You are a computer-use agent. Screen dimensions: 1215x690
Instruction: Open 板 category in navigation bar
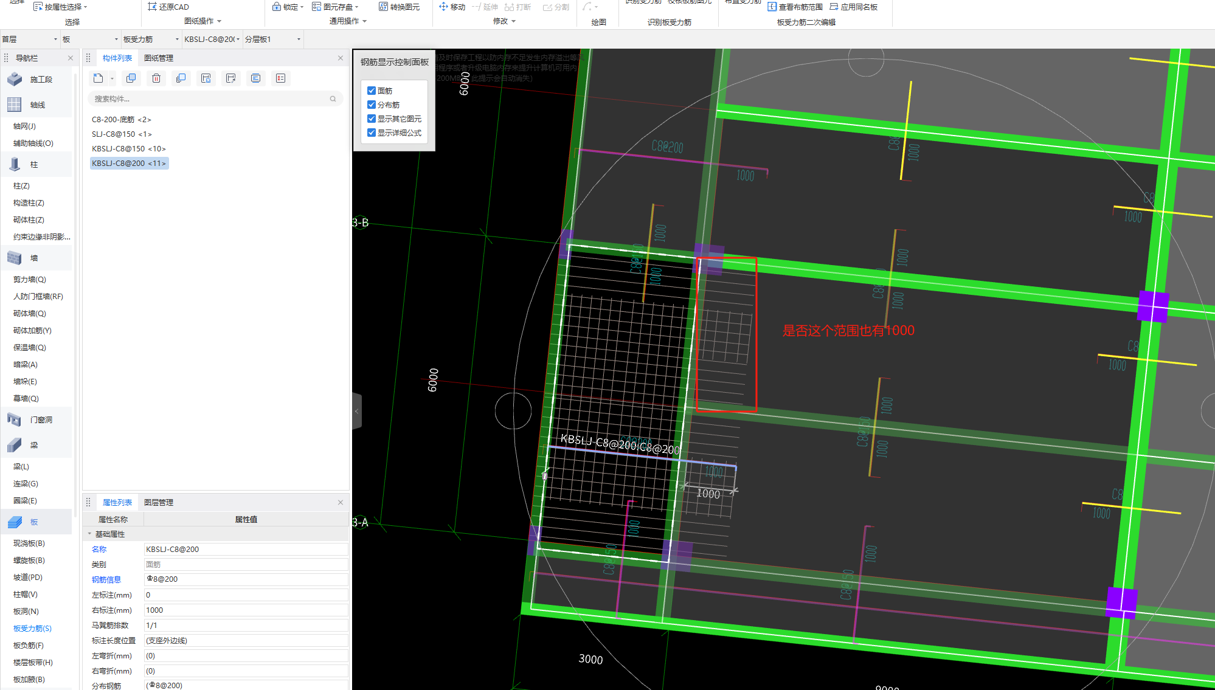click(x=36, y=522)
